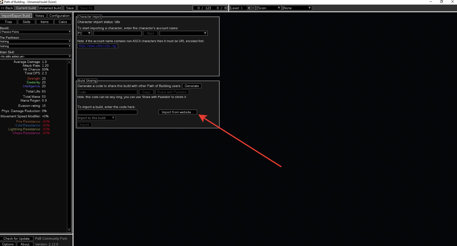The image size is (457, 246).
Task: Open the Bandit selection dropdown
Action: [35, 32]
